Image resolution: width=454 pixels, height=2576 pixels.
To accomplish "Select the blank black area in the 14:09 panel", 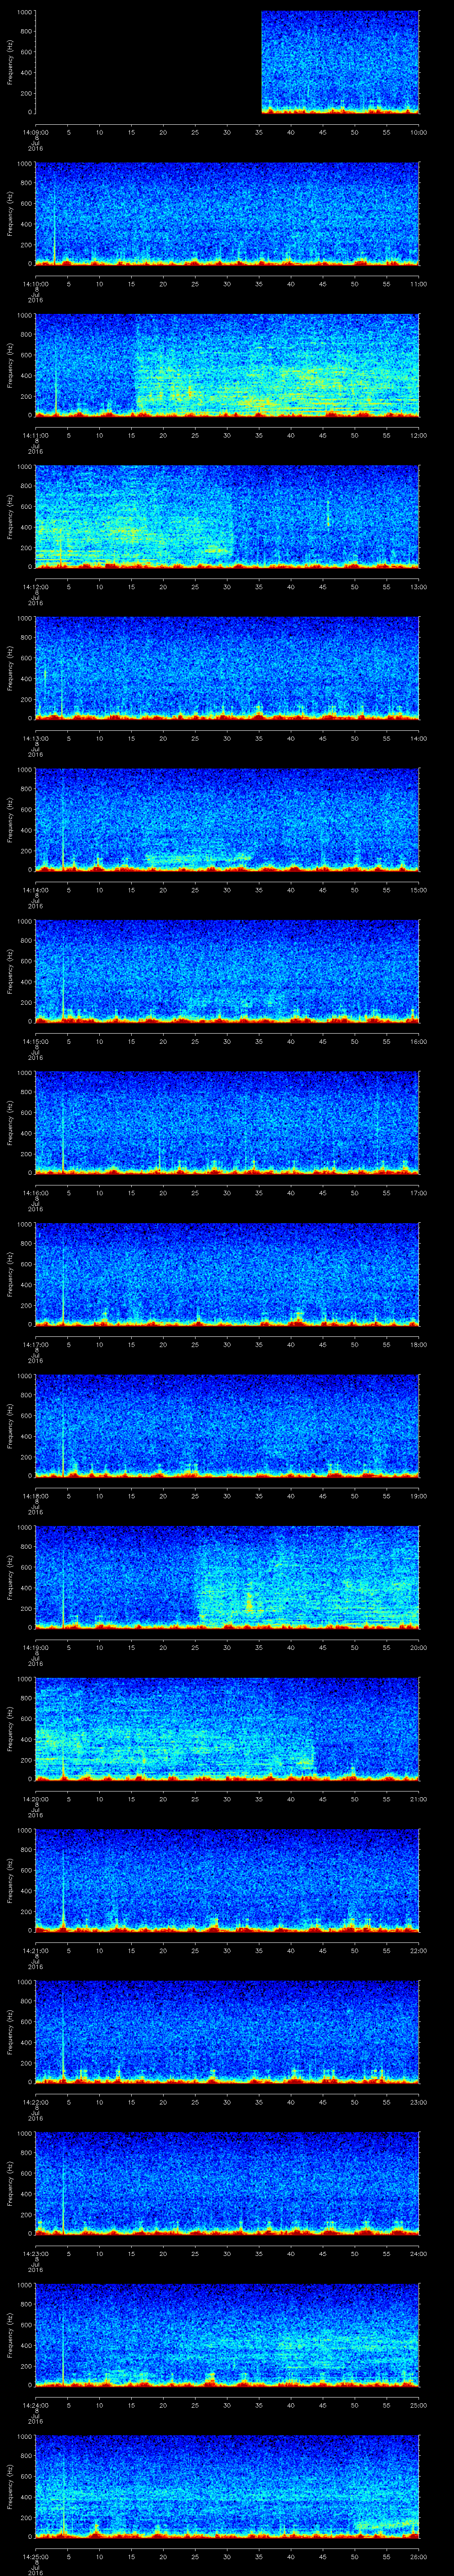I will tap(148, 62).
